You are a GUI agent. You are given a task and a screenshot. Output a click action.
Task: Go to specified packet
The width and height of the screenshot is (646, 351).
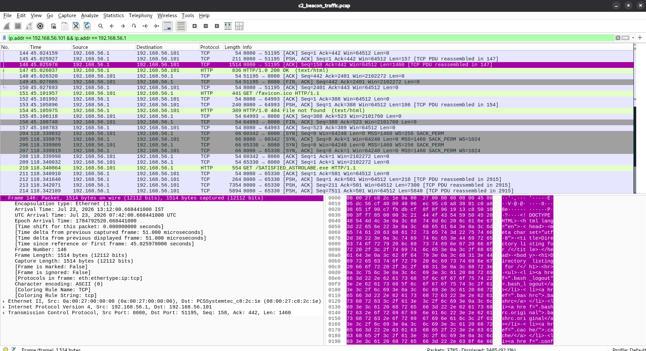tap(134, 26)
